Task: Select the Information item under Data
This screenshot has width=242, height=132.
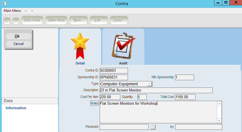Action: [16, 108]
